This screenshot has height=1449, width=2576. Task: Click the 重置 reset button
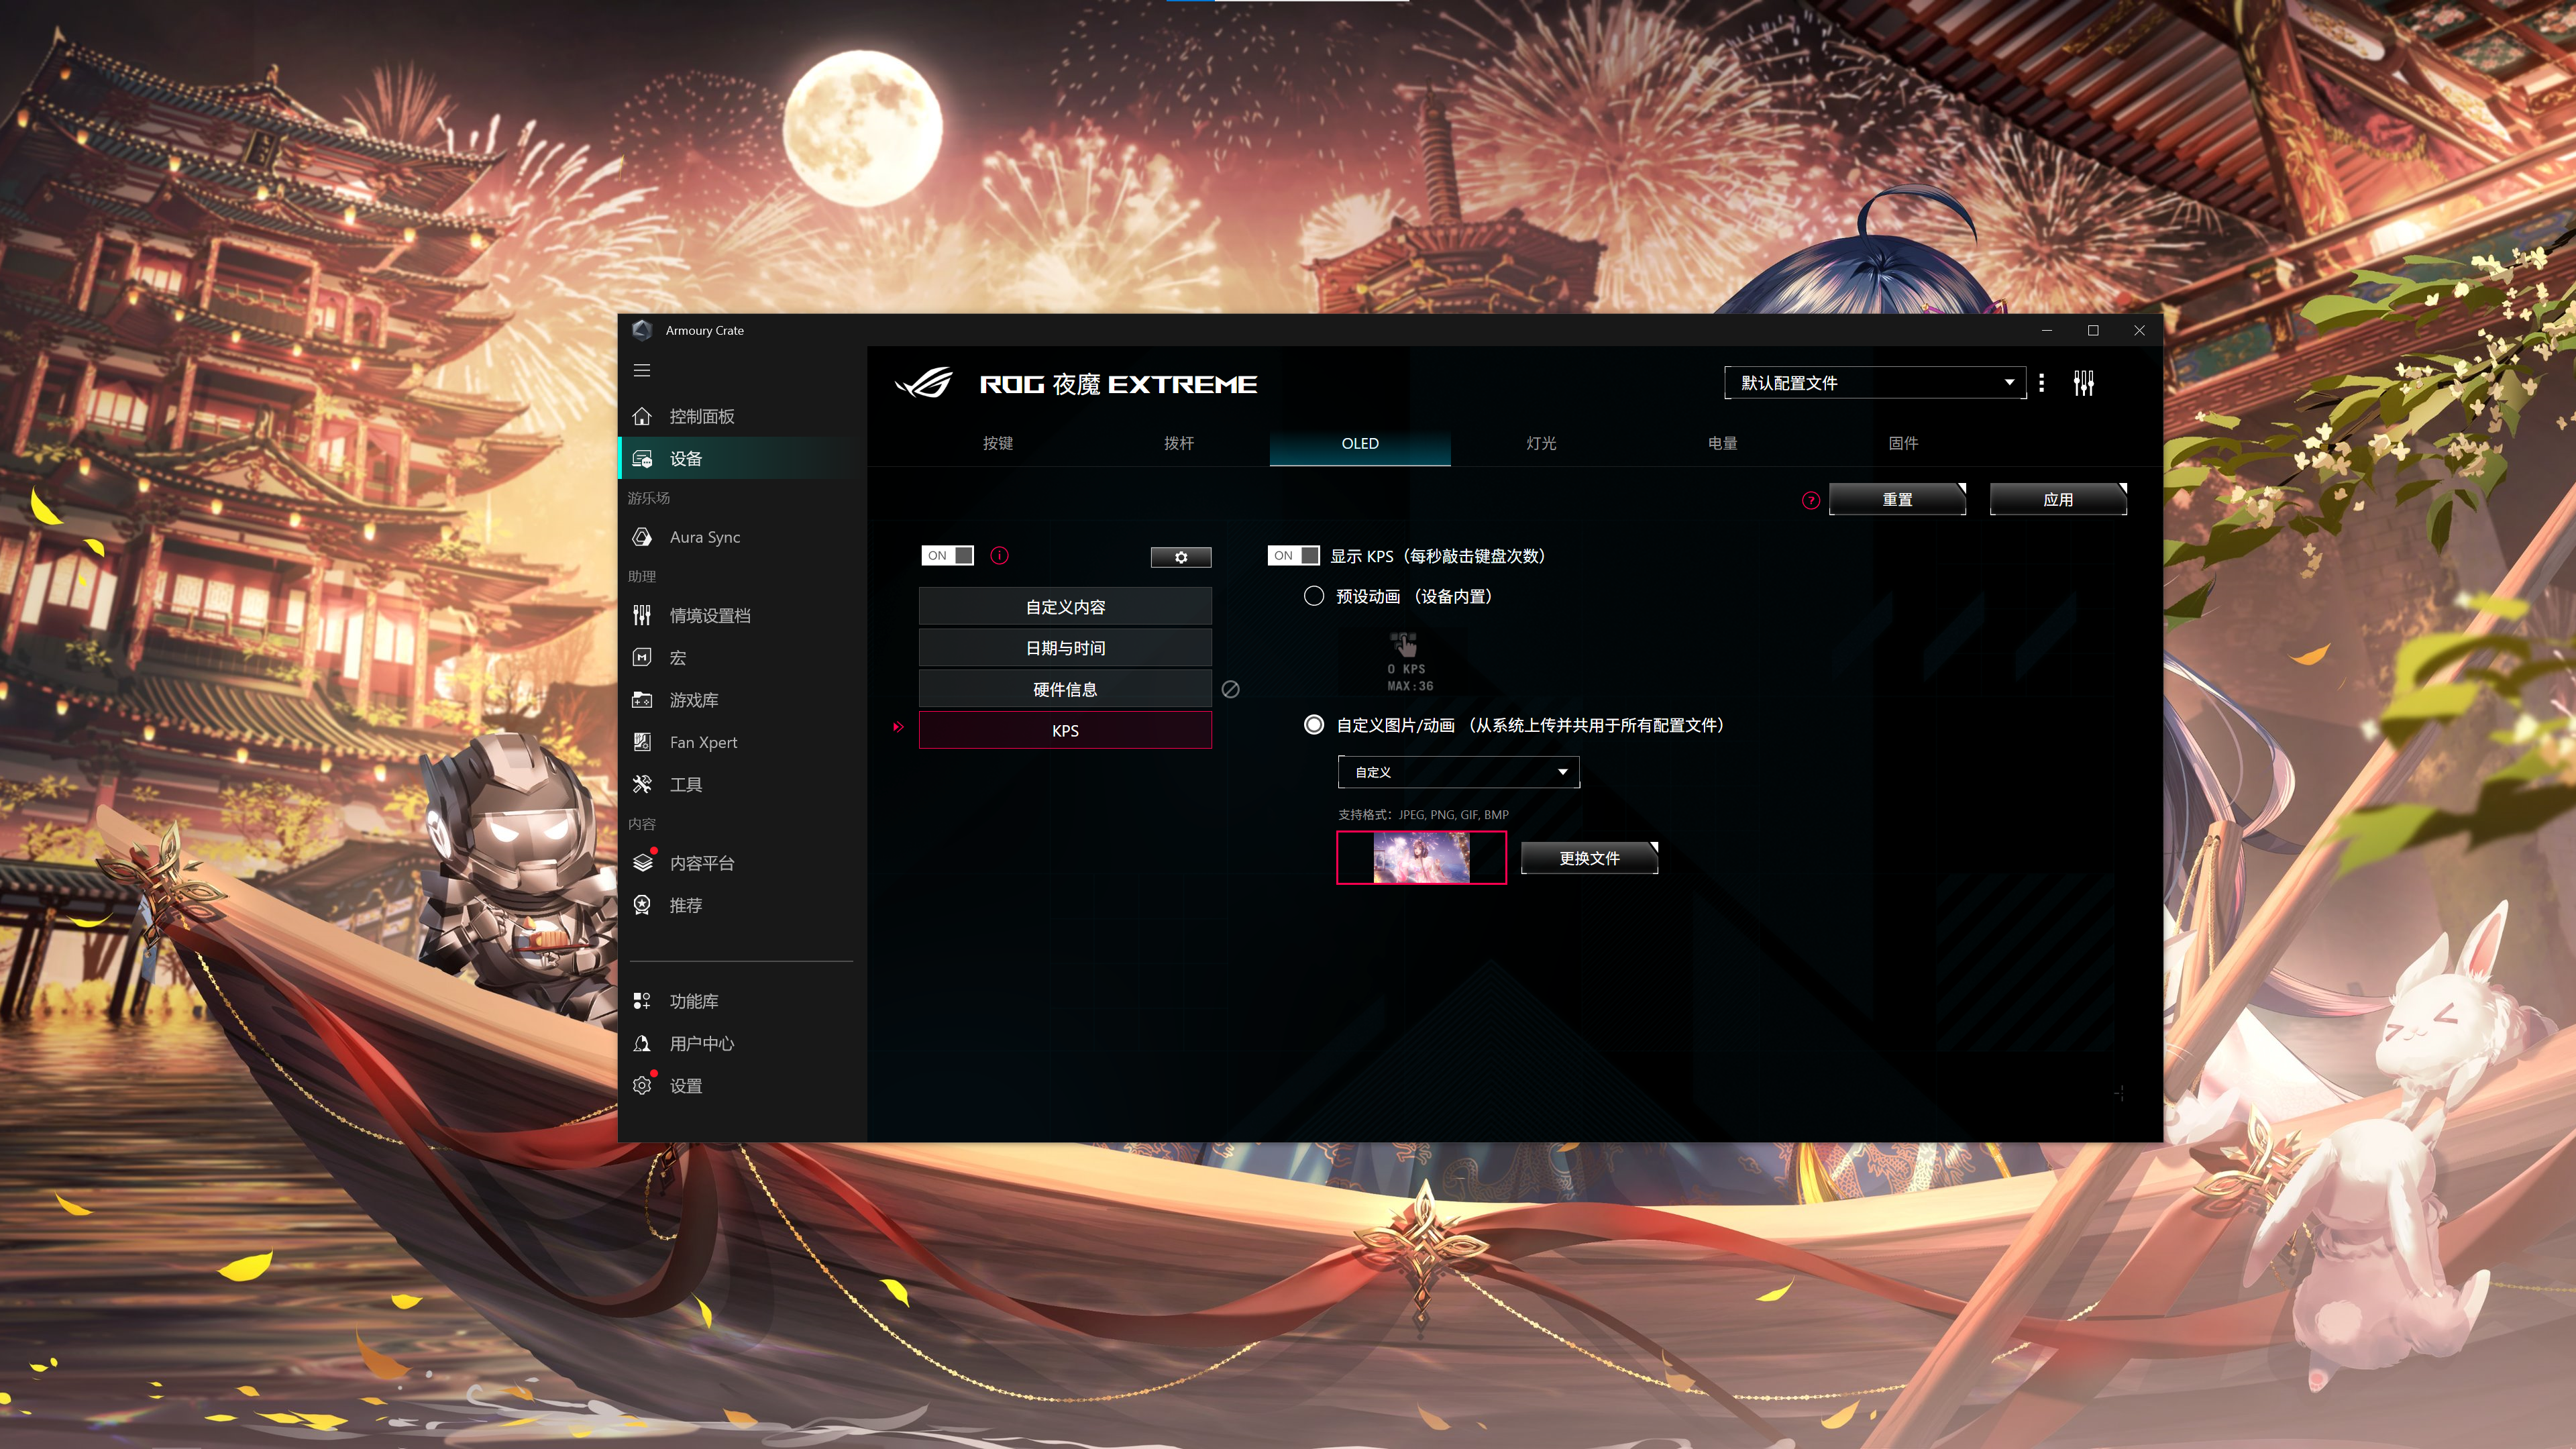[x=1897, y=500]
